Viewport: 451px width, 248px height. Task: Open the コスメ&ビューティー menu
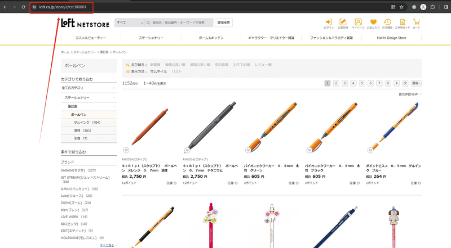click(91, 38)
